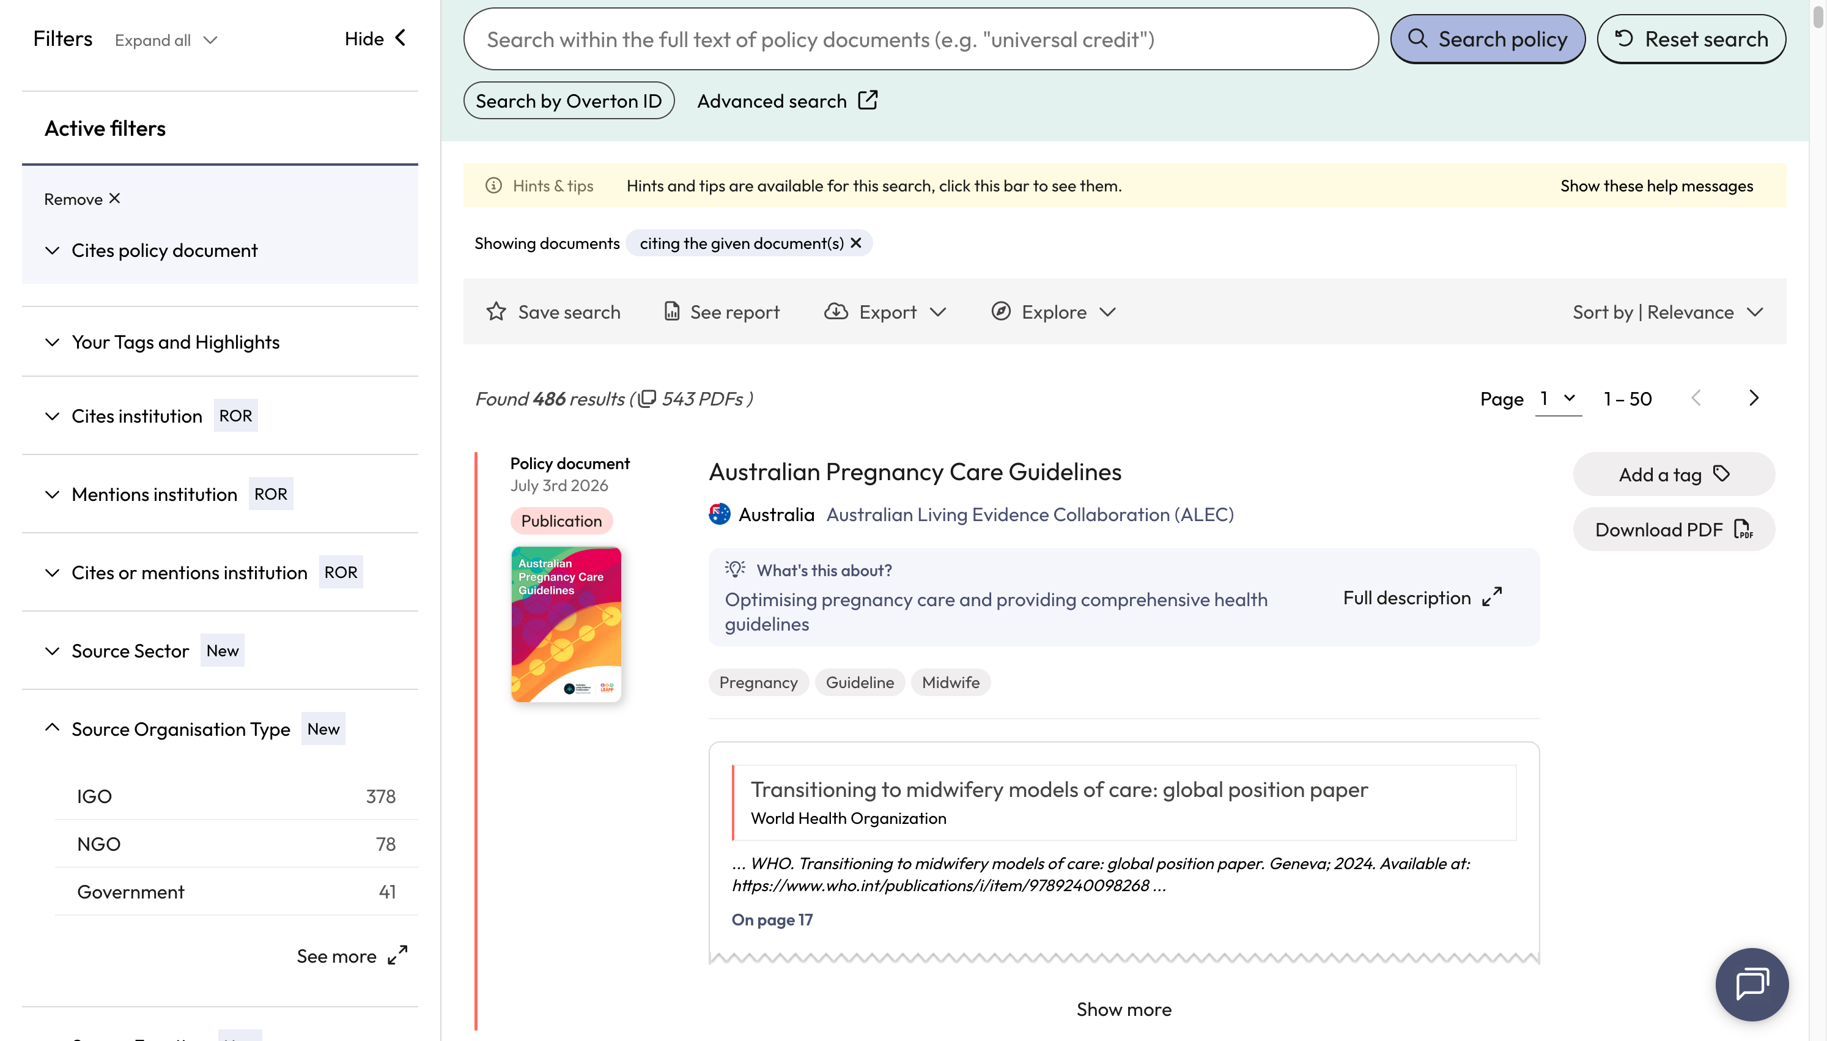Click the Search policy button
1827x1041 pixels.
coord(1488,39)
